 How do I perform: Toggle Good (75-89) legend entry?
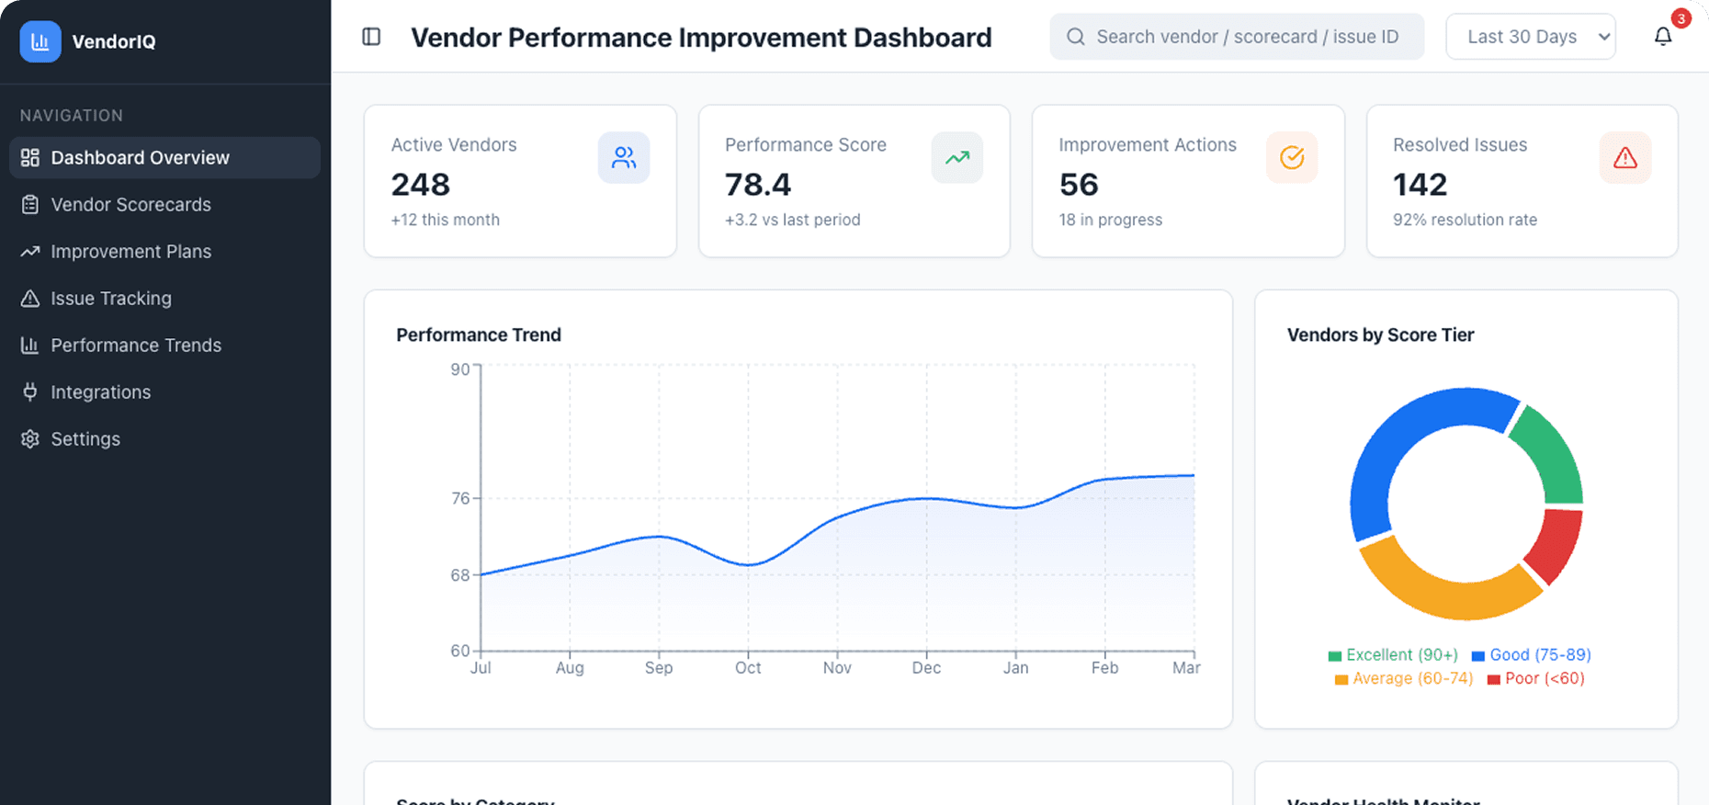point(1531,655)
